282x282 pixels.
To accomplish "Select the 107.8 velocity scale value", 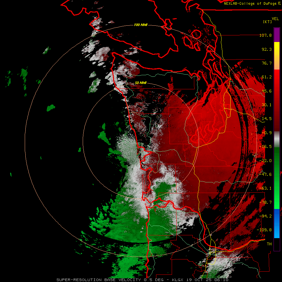I will pyautogui.click(x=265, y=35).
